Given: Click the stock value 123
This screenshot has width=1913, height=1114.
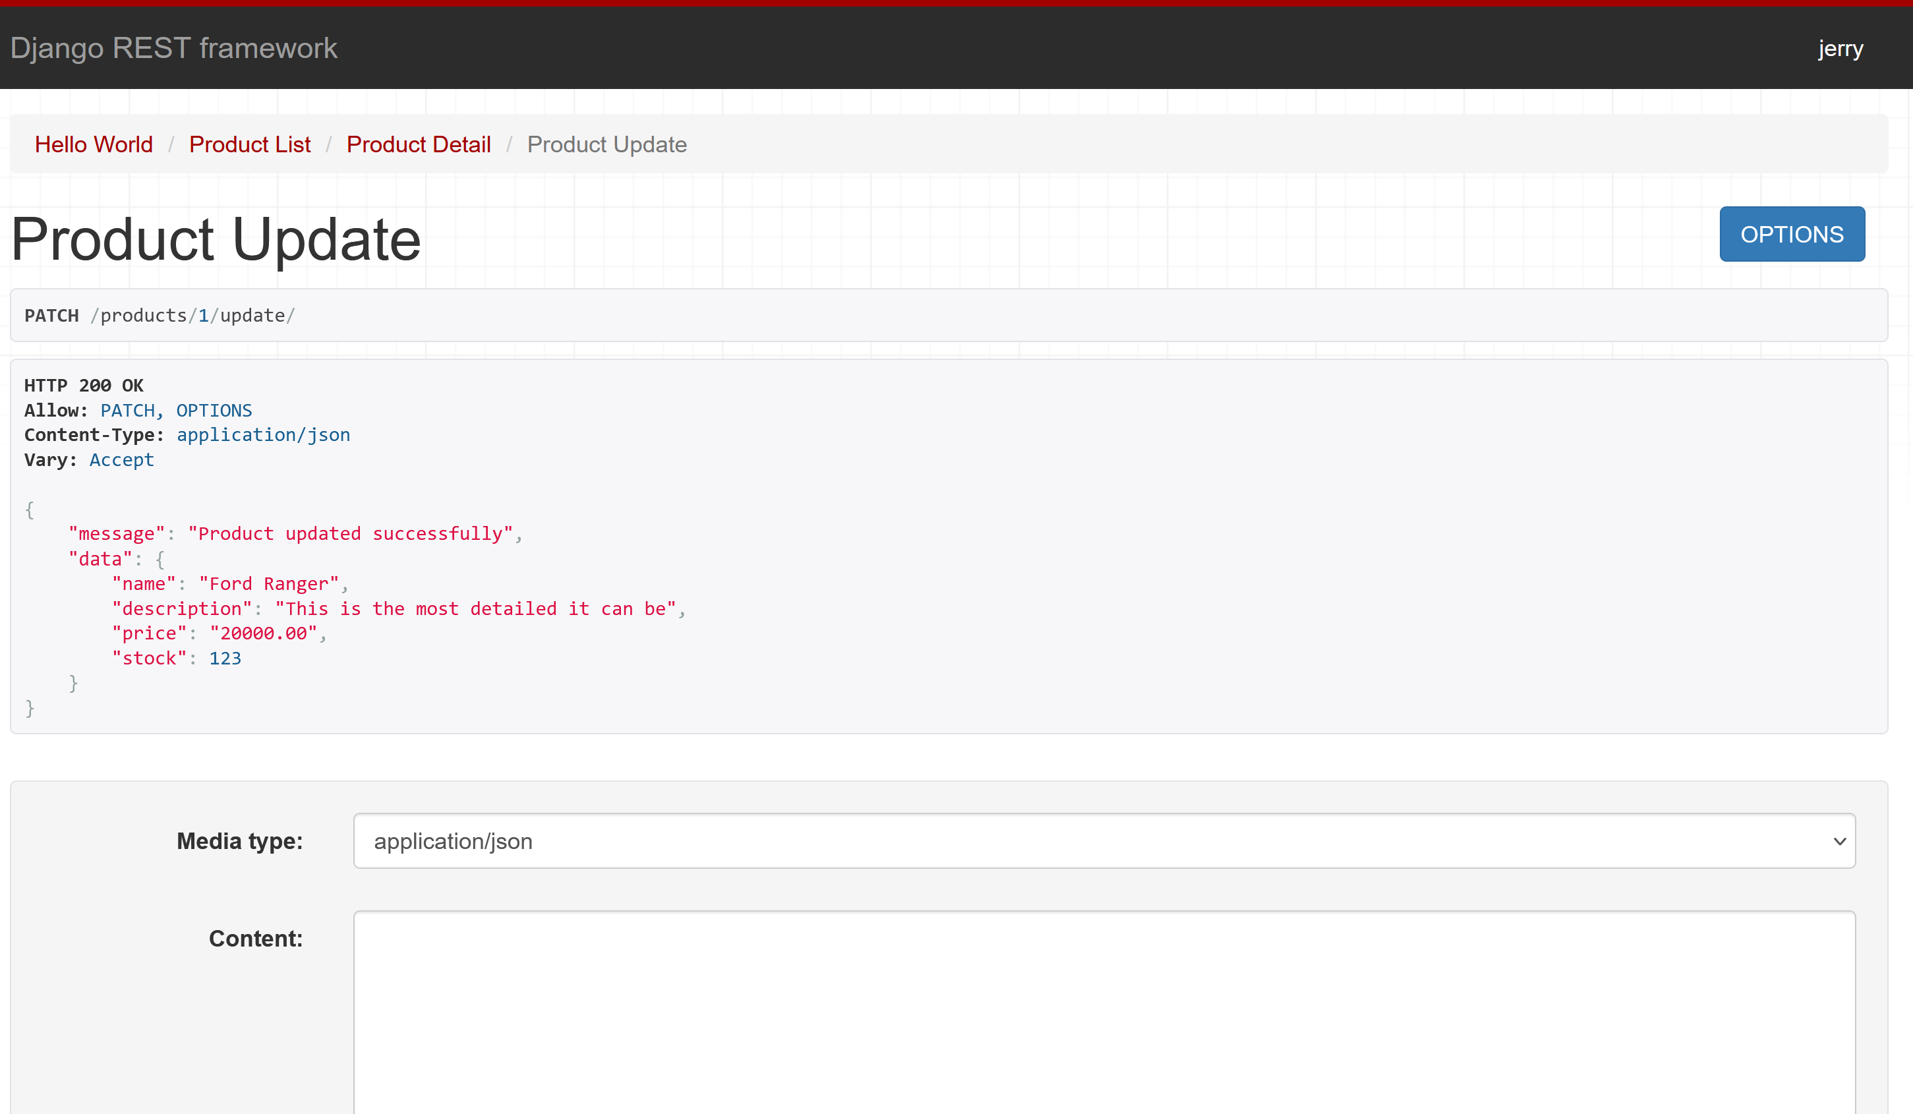Looking at the screenshot, I should pyautogui.click(x=225, y=658).
